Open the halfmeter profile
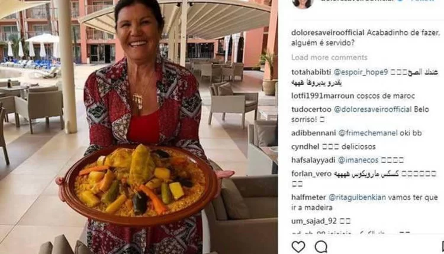 [x=308, y=197]
